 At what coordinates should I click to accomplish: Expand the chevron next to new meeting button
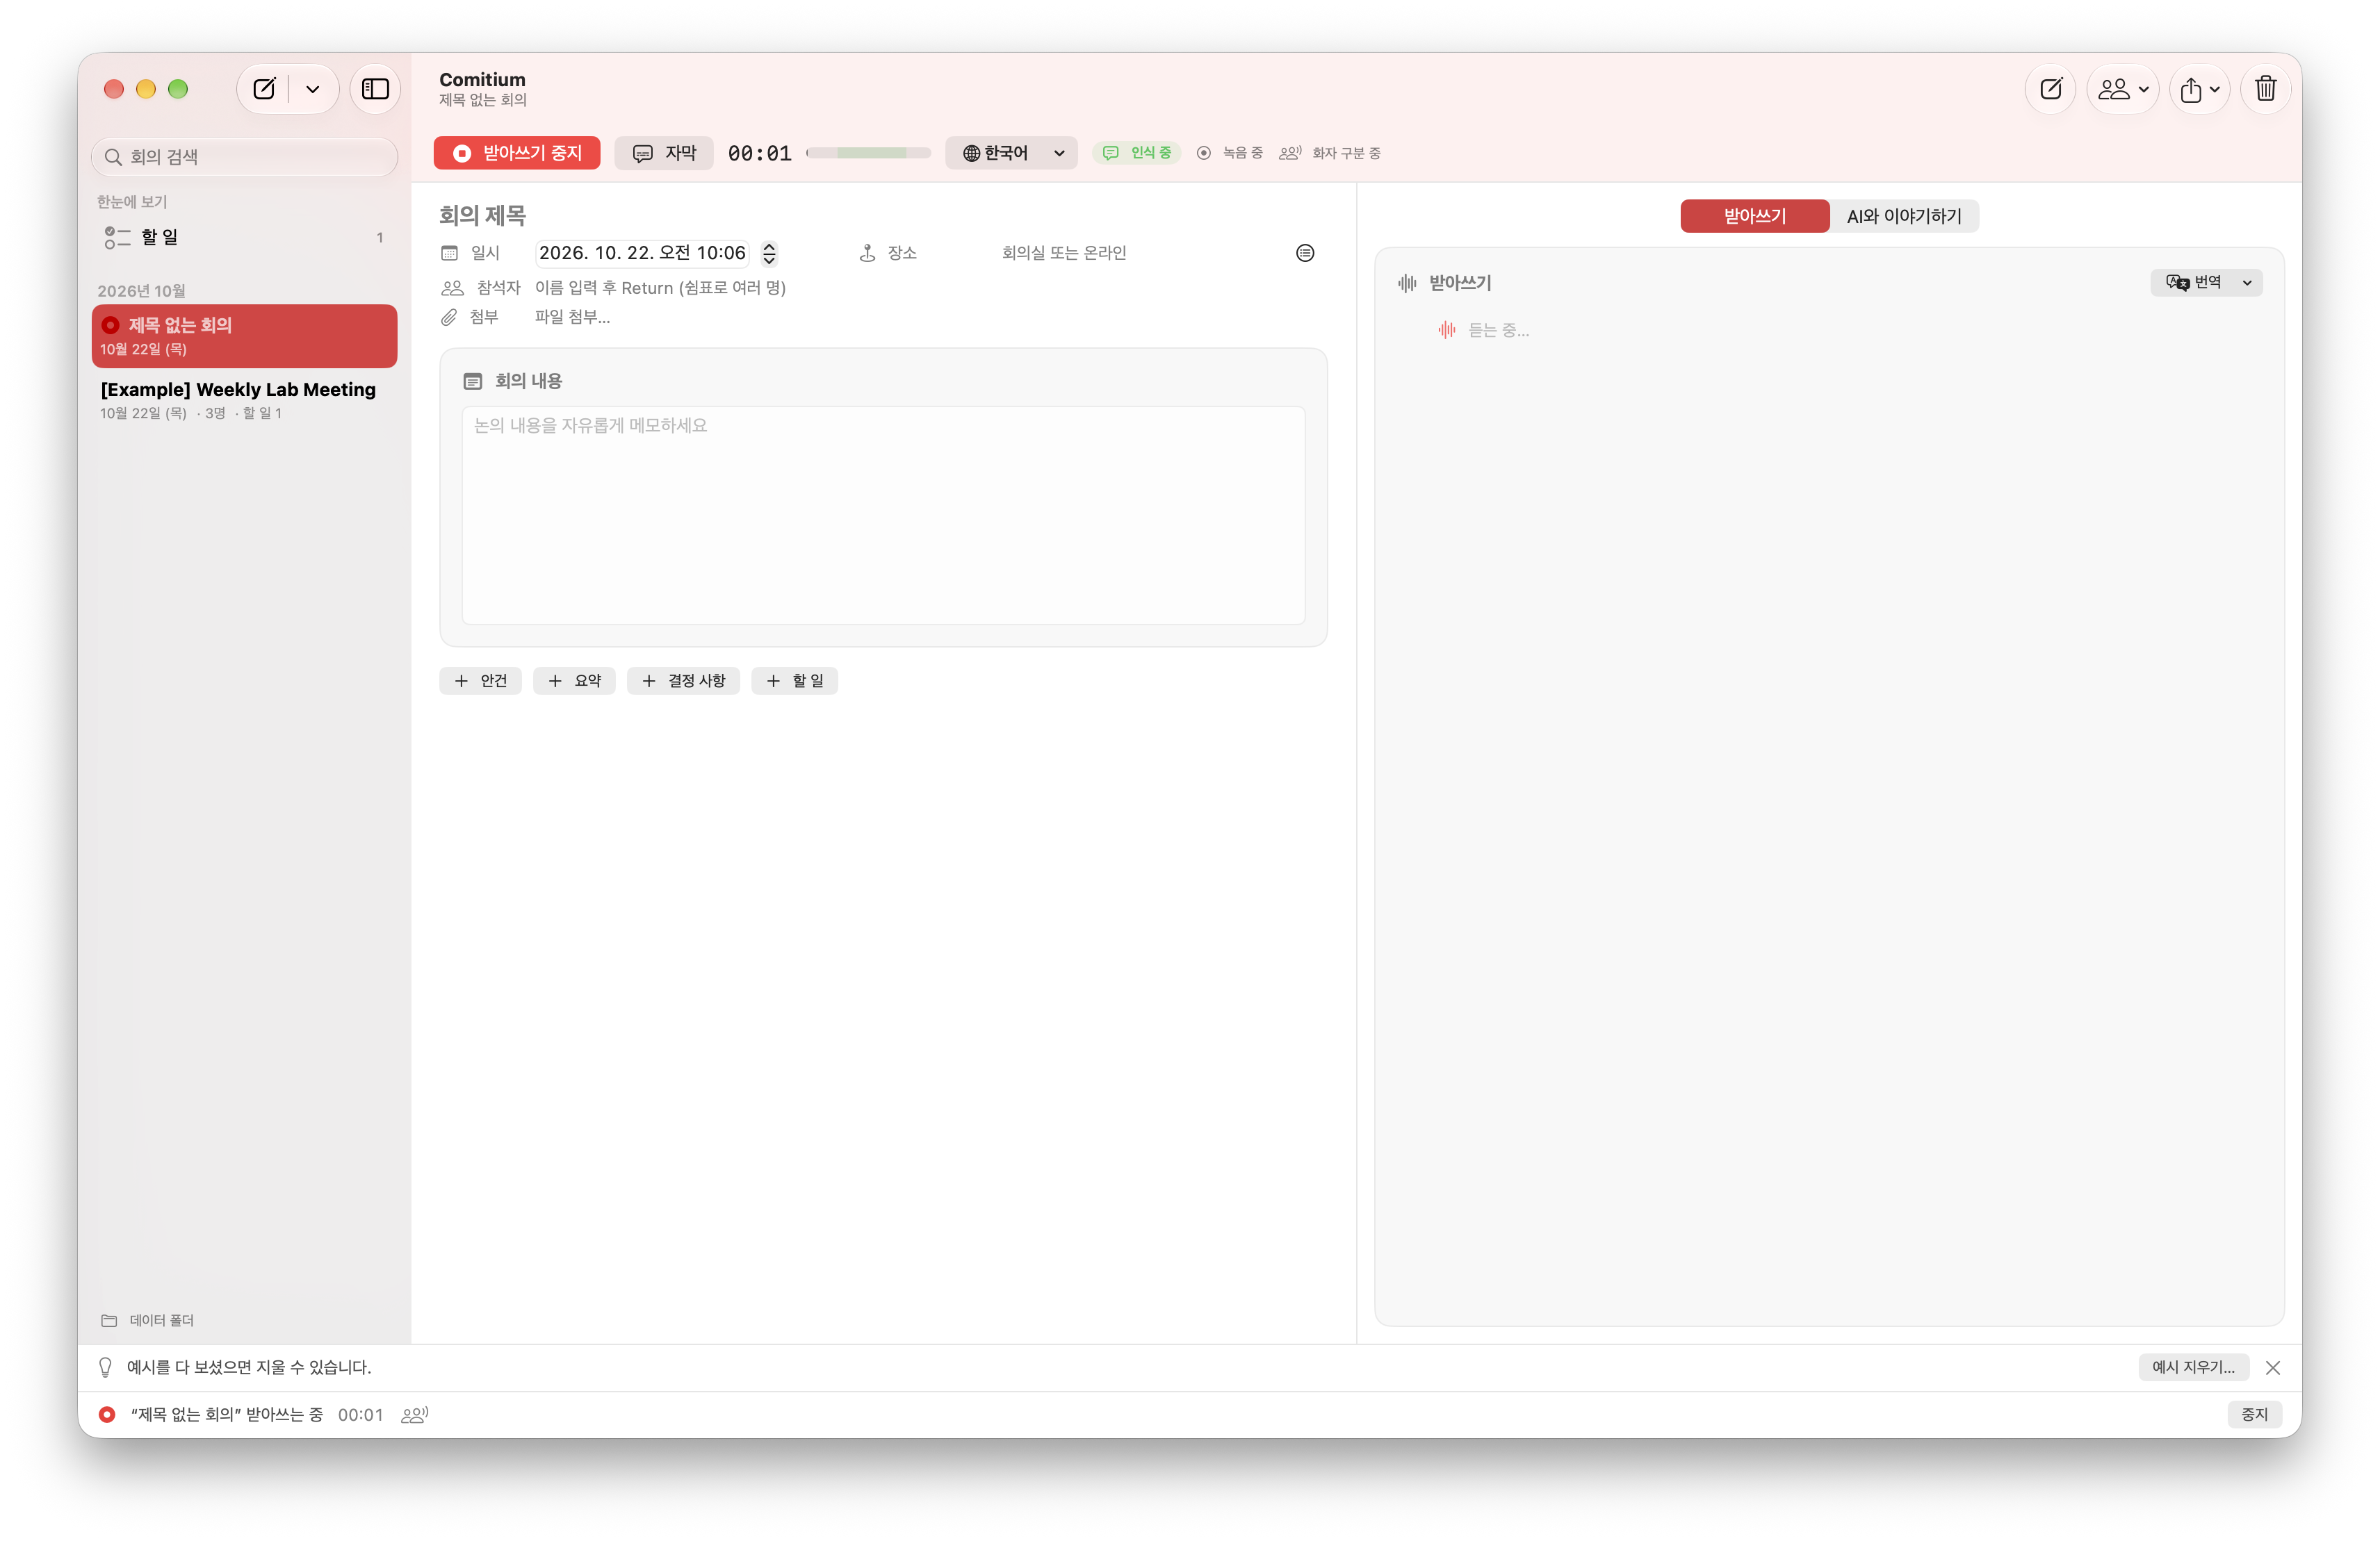[313, 89]
